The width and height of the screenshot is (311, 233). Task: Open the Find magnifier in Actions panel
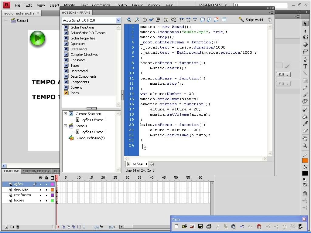(x=137, y=20)
